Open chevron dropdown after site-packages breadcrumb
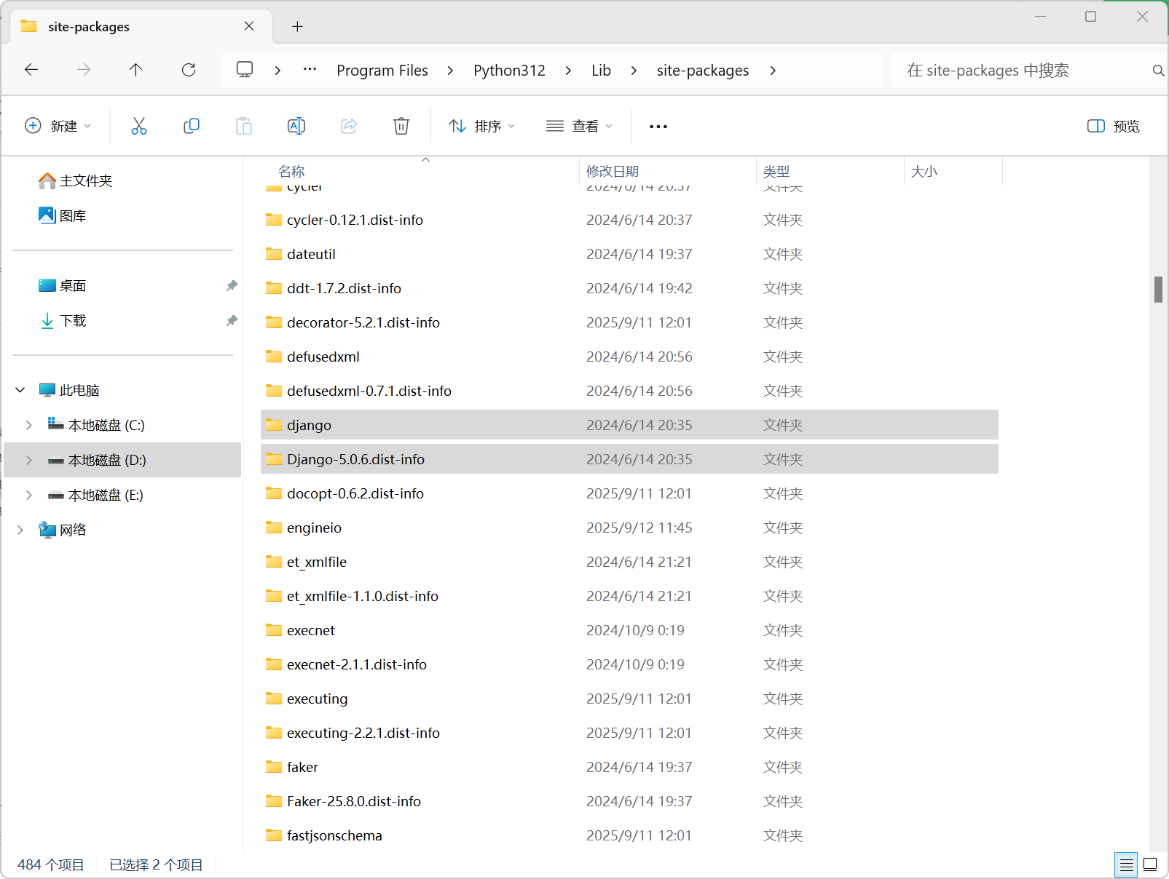 [x=773, y=71]
